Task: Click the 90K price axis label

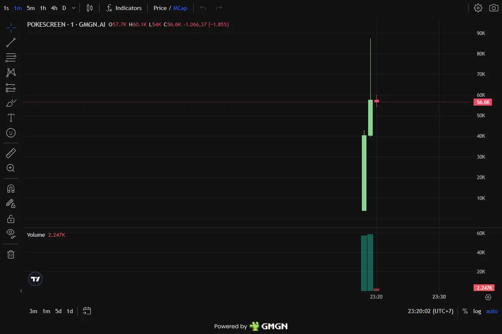Action: pos(481,33)
